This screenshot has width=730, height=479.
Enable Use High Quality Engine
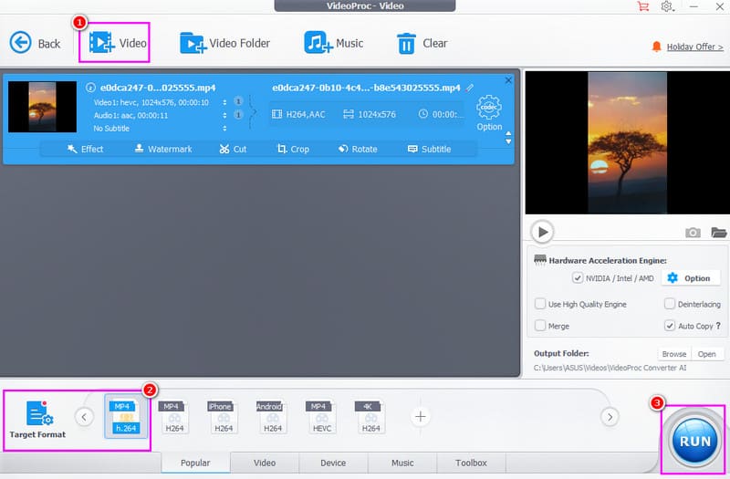(540, 304)
